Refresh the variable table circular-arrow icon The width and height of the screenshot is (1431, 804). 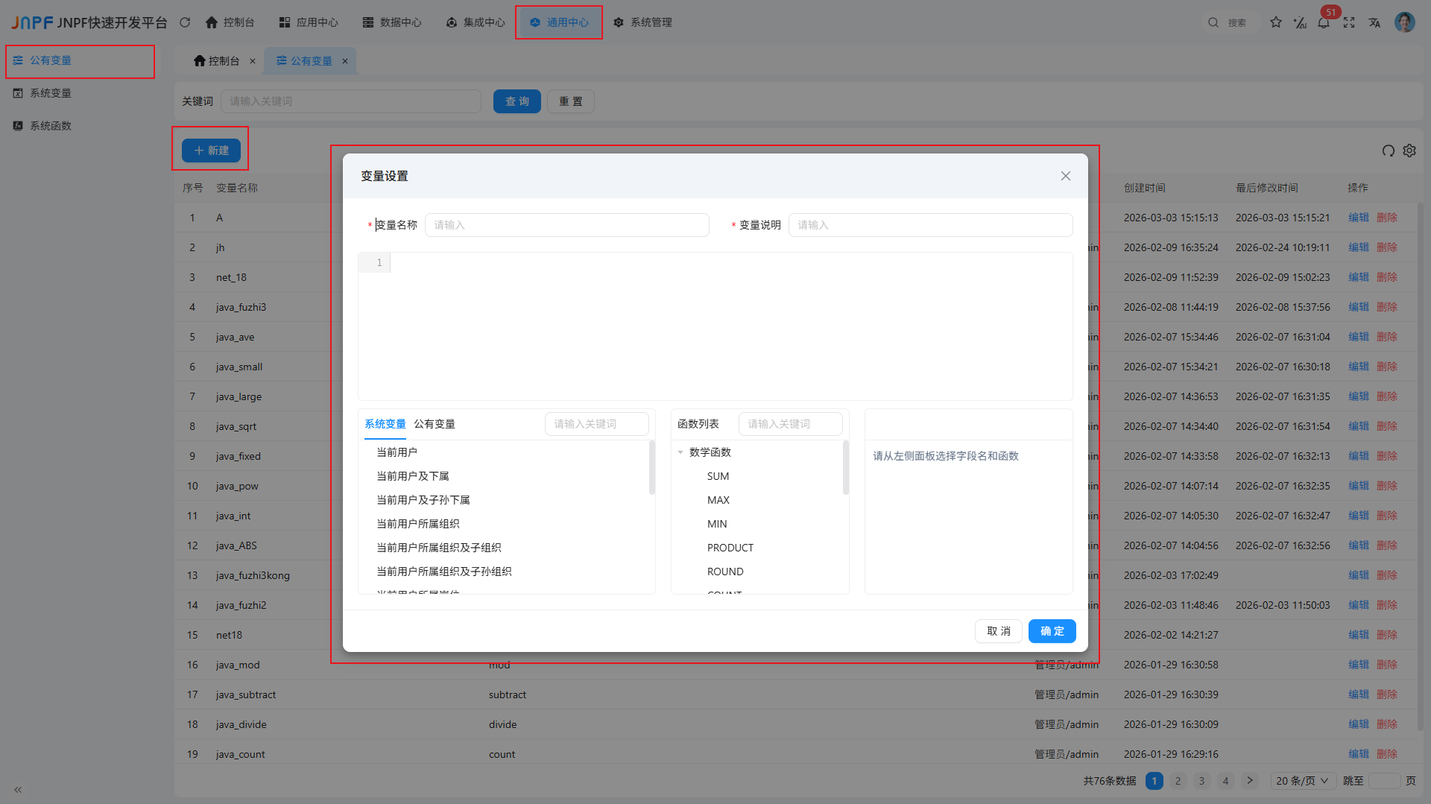click(1387, 151)
